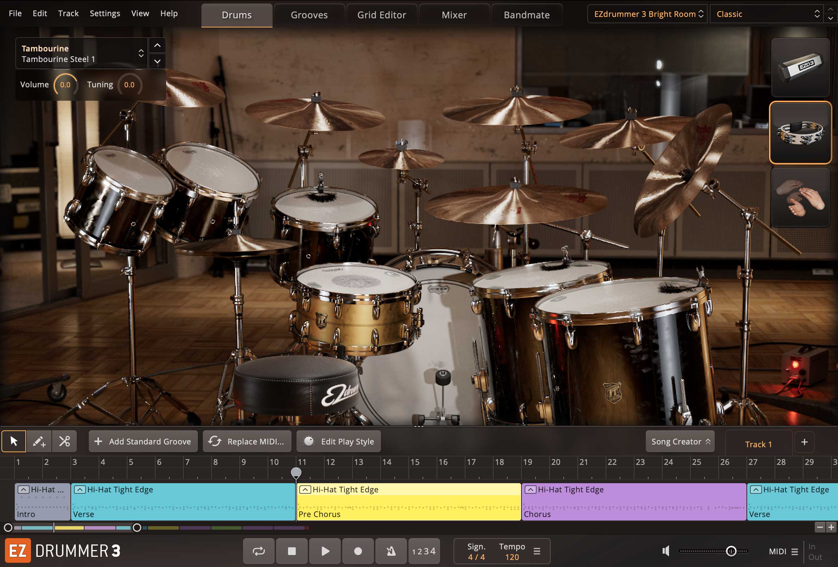Enable the 1234 count-in button
This screenshot has height=567, width=838.
tap(424, 551)
